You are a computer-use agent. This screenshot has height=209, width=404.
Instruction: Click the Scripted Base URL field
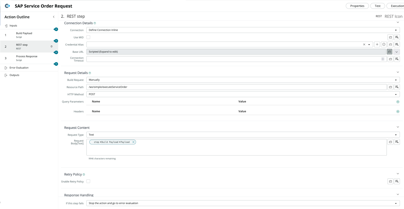(x=236, y=52)
